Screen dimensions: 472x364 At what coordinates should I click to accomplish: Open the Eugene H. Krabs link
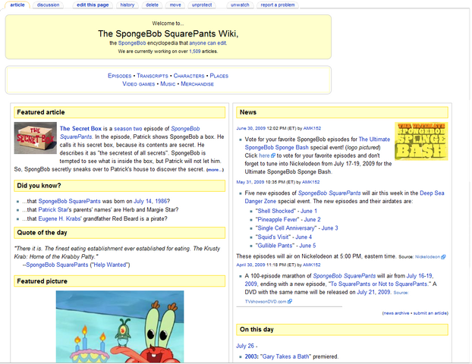59,218
